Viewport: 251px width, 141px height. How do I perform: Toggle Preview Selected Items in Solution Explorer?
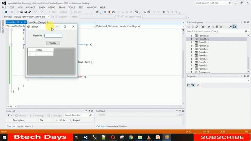[235, 27]
